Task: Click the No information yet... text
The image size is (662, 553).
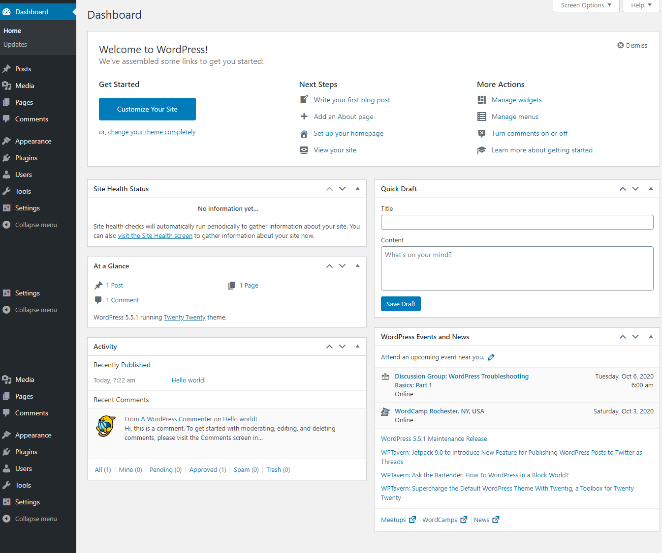Action: tap(228, 209)
